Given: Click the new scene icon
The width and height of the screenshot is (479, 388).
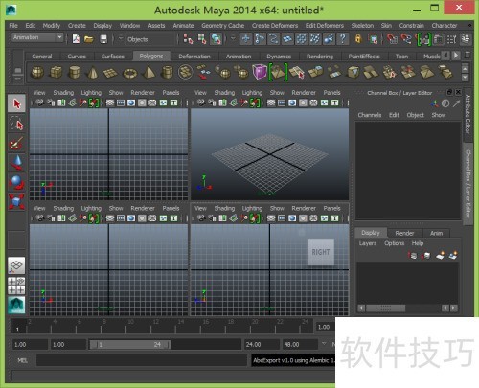Looking at the screenshot, I should tap(76, 39).
